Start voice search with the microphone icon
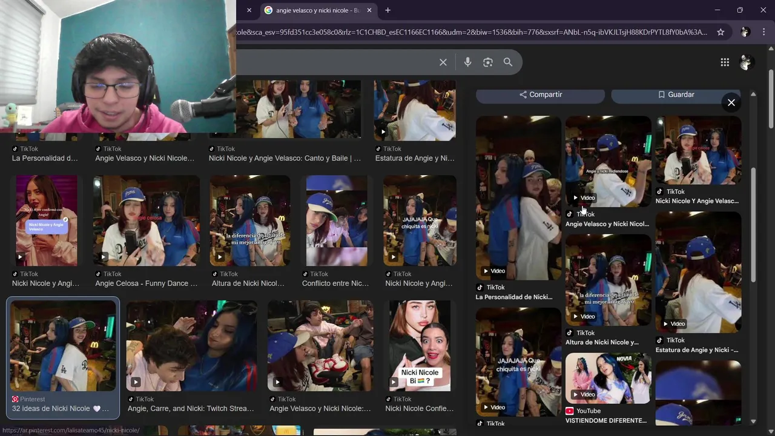This screenshot has height=436, width=775. (x=467, y=62)
